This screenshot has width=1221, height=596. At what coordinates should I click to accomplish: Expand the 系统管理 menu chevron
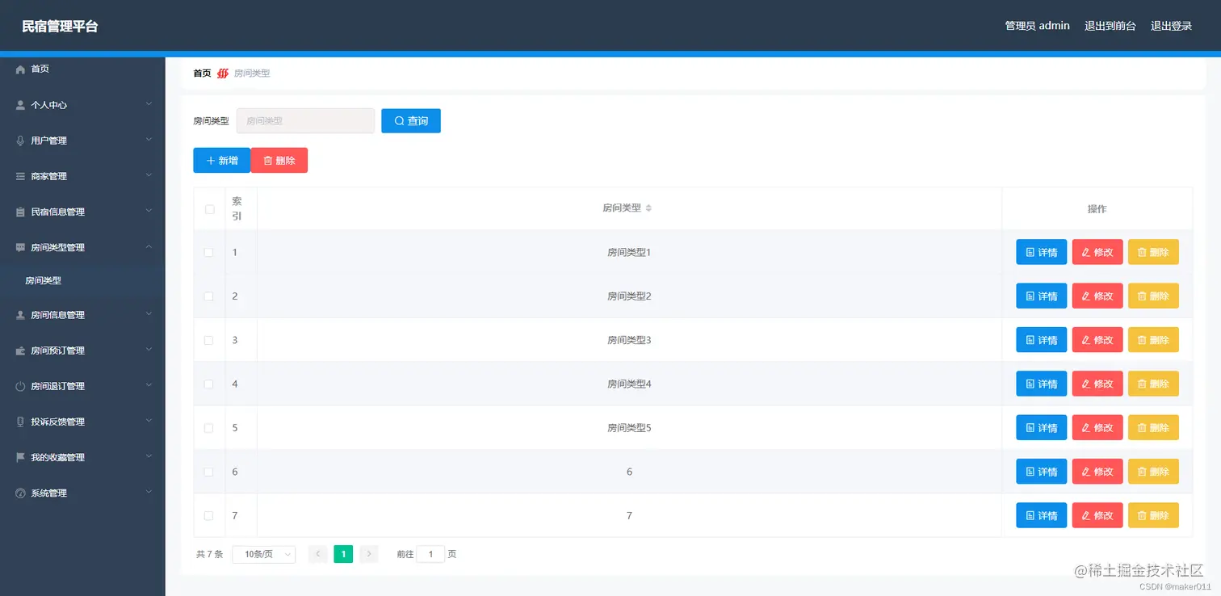coord(149,492)
